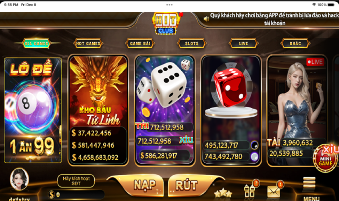Click the Hãy kích hoạt SĐT button
This screenshot has height=201, width=339.
click(x=76, y=181)
